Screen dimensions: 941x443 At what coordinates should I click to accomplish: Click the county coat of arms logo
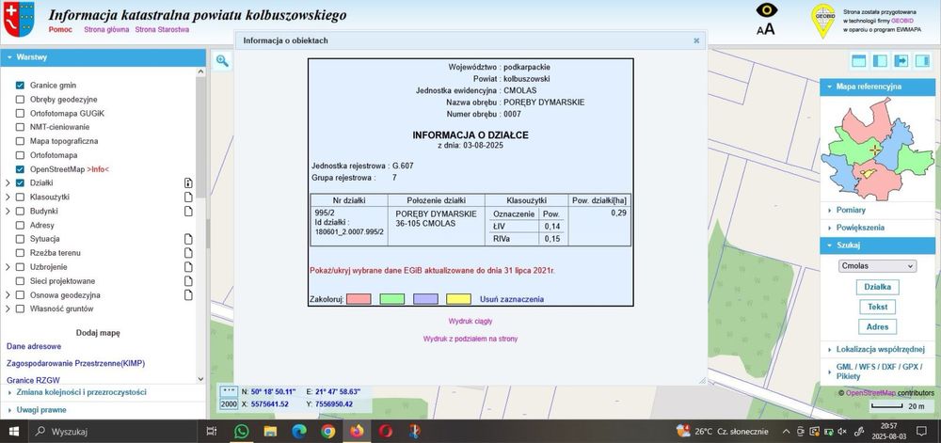pos(19,19)
